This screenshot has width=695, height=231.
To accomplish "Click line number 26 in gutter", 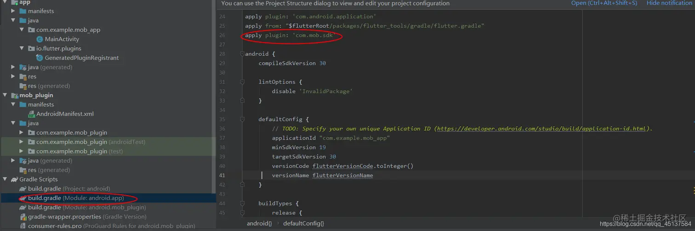I will click(x=222, y=35).
